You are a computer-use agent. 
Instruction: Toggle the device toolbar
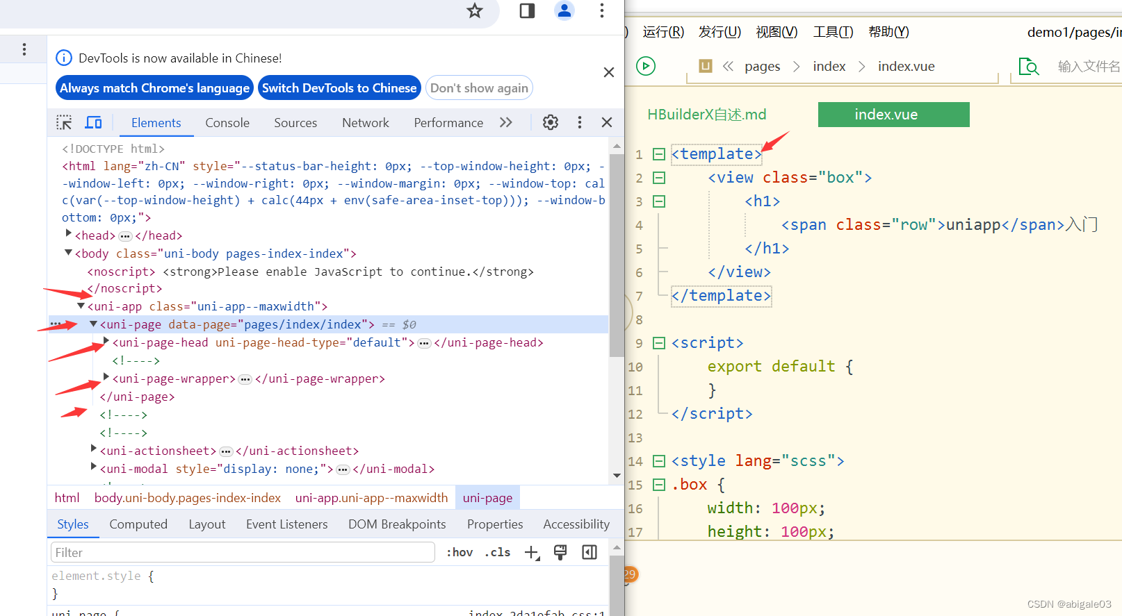pos(93,123)
